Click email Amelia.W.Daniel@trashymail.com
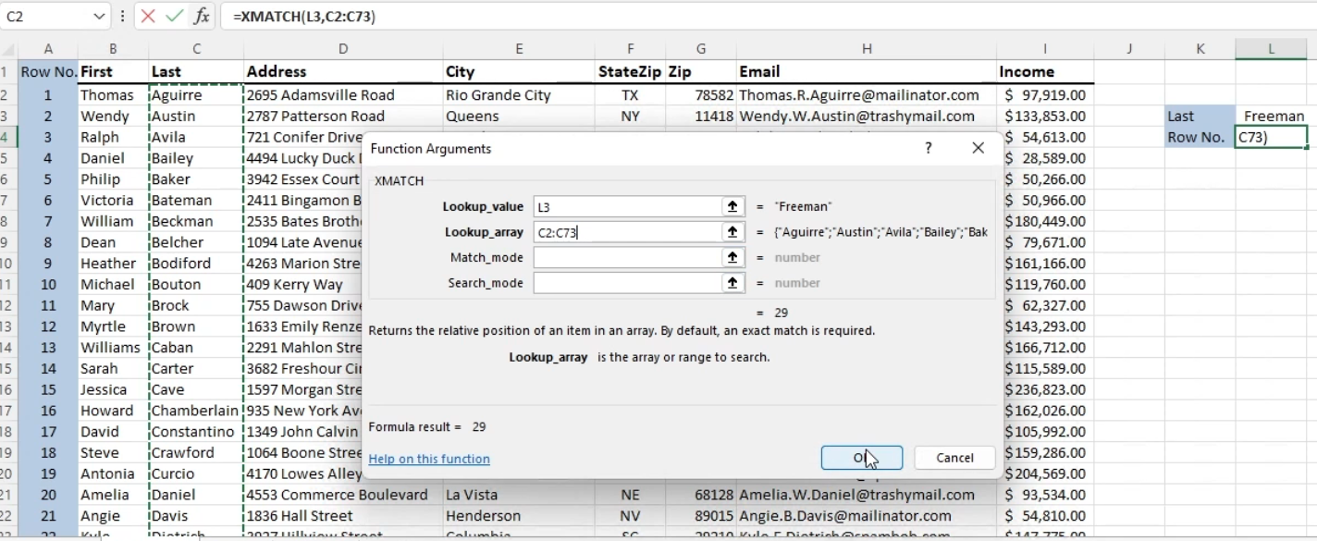 (x=867, y=495)
